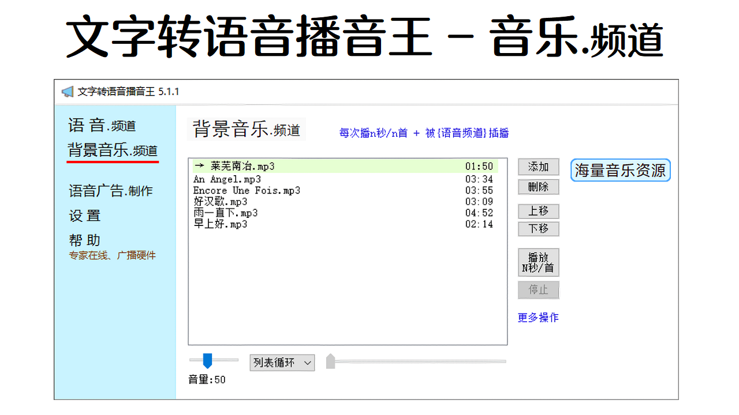This screenshot has width=739, height=415.
Task: Open the 语音广告.制作 section
Action: pyautogui.click(x=110, y=190)
